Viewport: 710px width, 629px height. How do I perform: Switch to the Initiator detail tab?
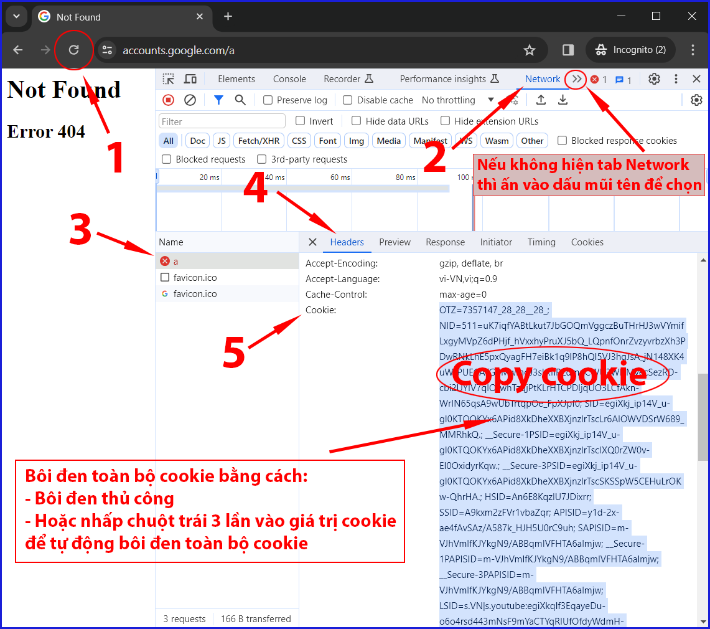point(496,242)
